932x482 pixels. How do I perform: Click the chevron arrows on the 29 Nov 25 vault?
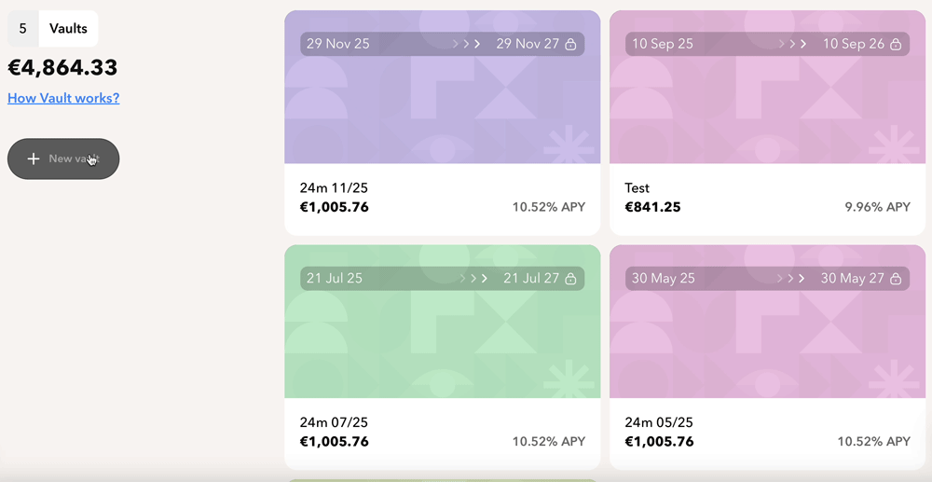(x=467, y=44)
